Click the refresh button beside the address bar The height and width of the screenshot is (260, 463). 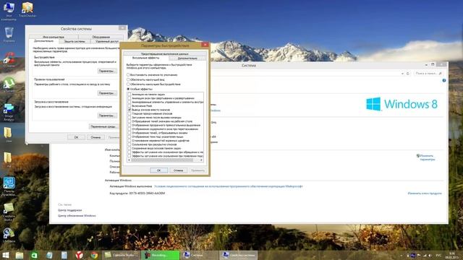(408, 74)
